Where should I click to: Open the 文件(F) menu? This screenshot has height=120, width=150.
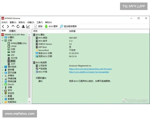click(x=4, y=22)
